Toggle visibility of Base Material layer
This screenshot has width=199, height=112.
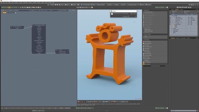click(x=170, y=24)
